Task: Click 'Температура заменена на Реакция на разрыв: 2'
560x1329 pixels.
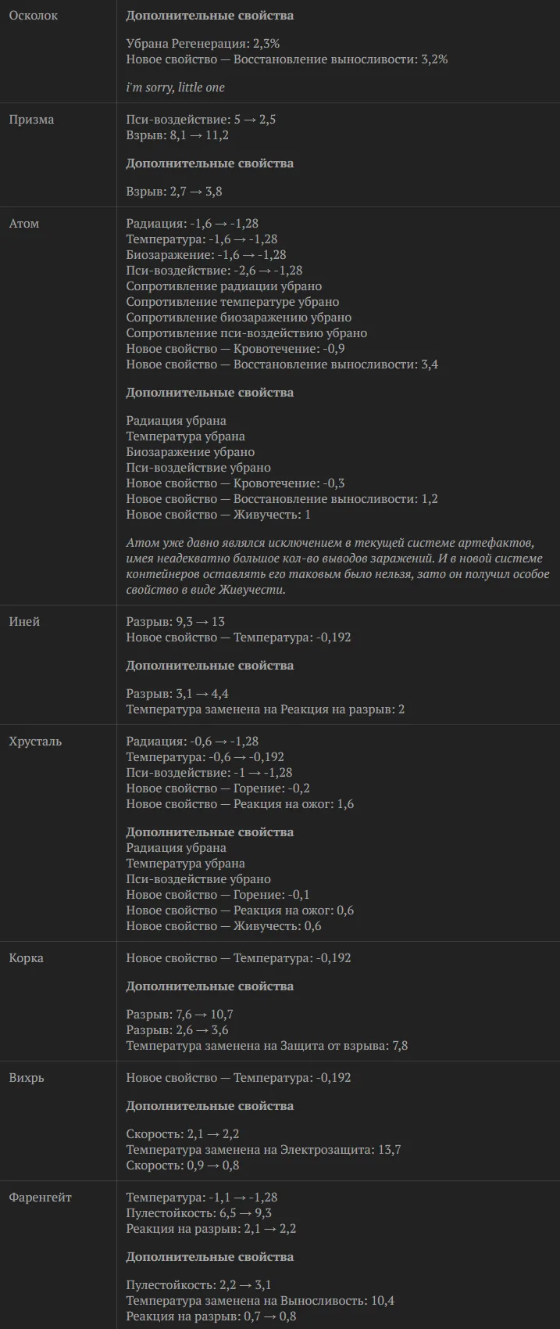Action: click(266, 709)
